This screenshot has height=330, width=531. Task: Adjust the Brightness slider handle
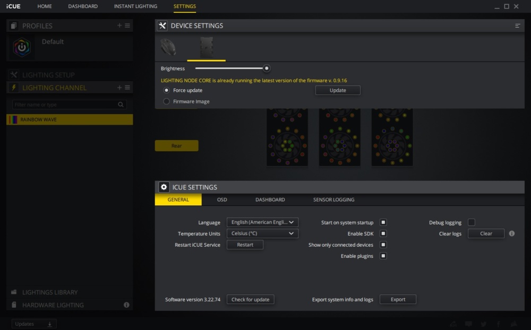click(267, 68)
